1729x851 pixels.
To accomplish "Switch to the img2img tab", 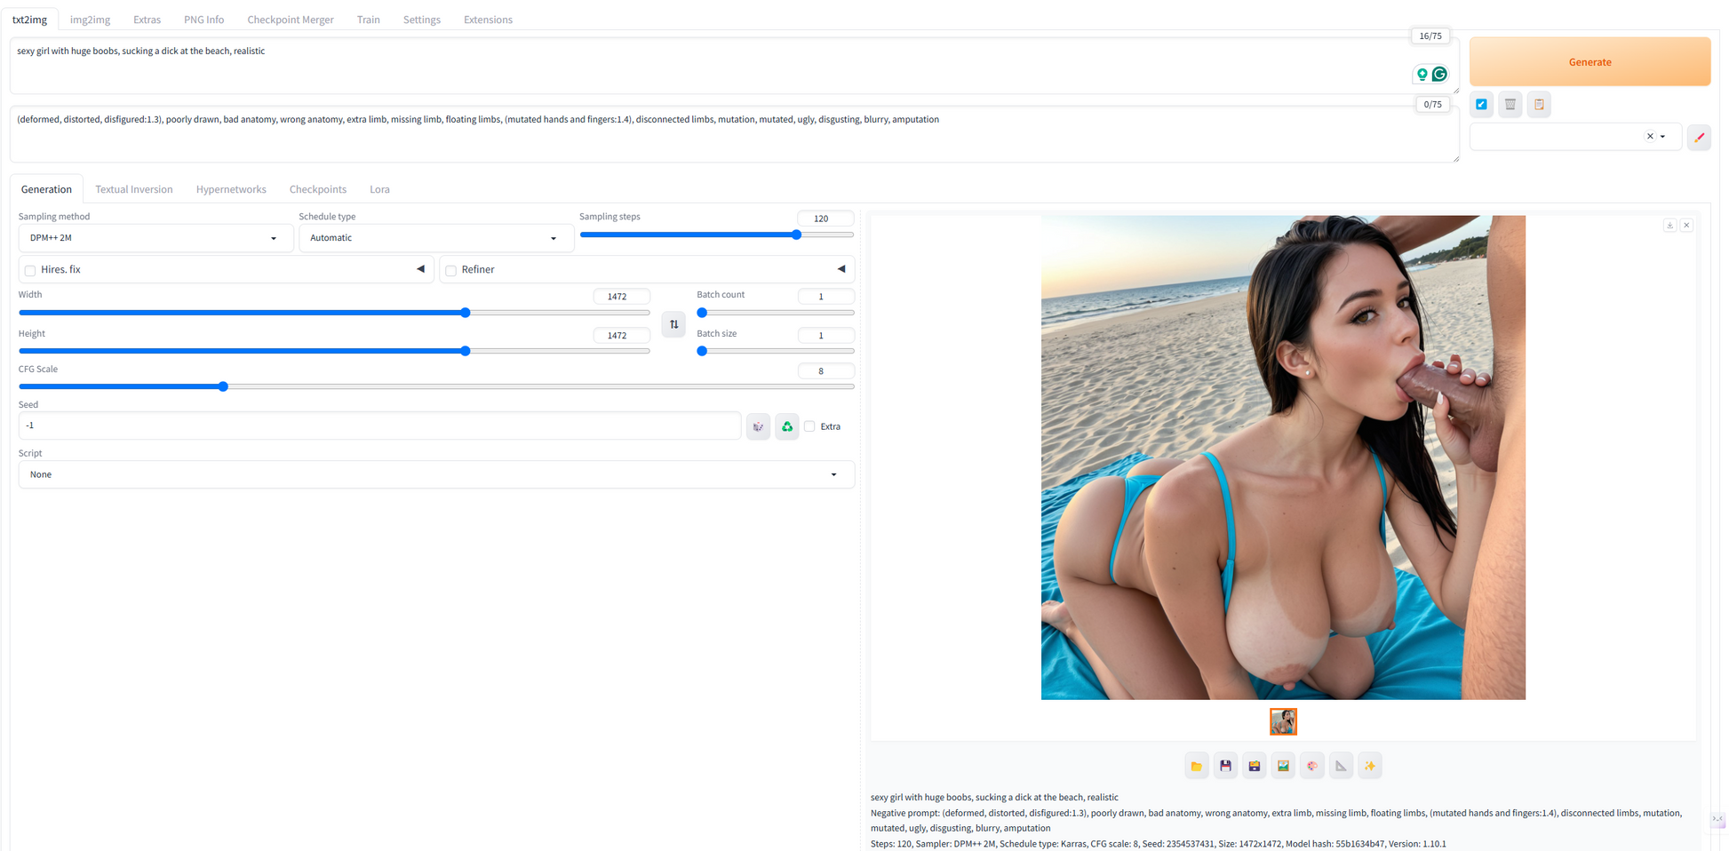I will click(90, 20).
